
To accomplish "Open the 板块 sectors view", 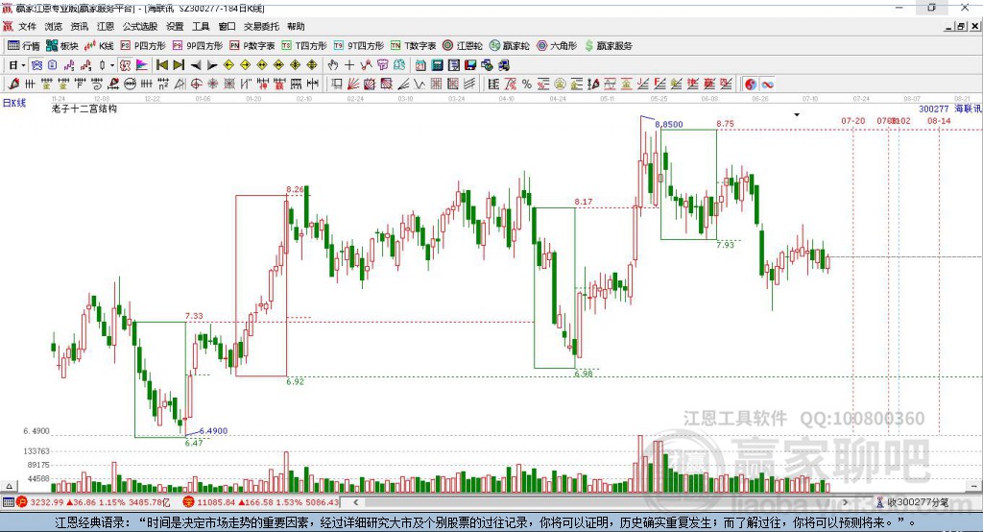I will point(61,46).
